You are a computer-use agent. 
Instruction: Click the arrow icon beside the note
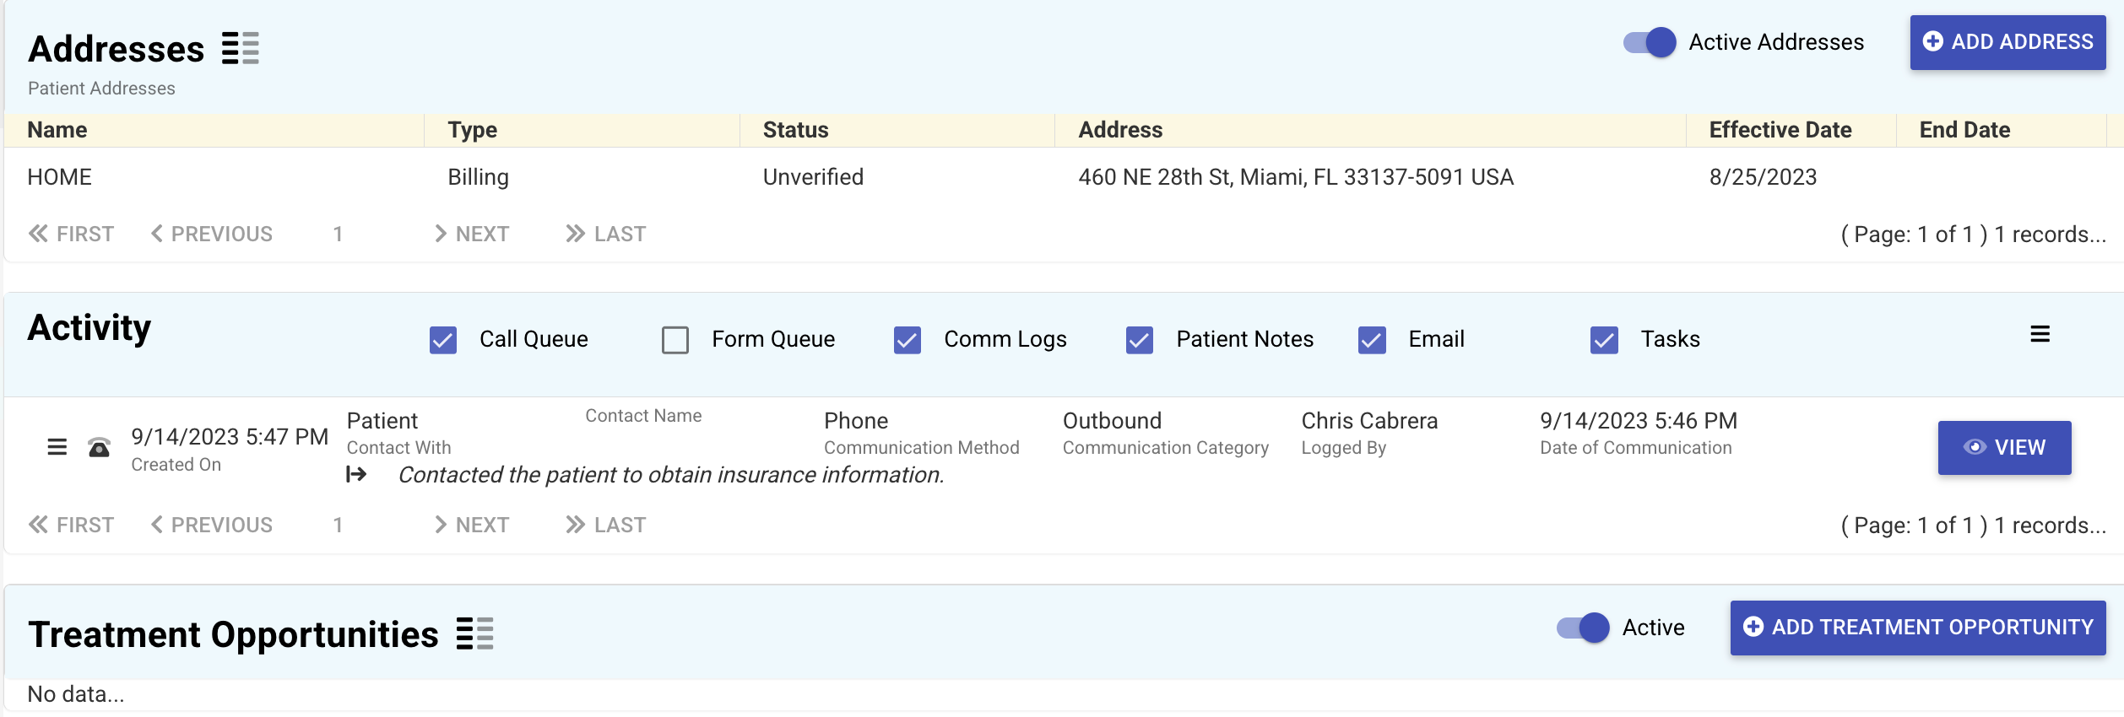356,475
